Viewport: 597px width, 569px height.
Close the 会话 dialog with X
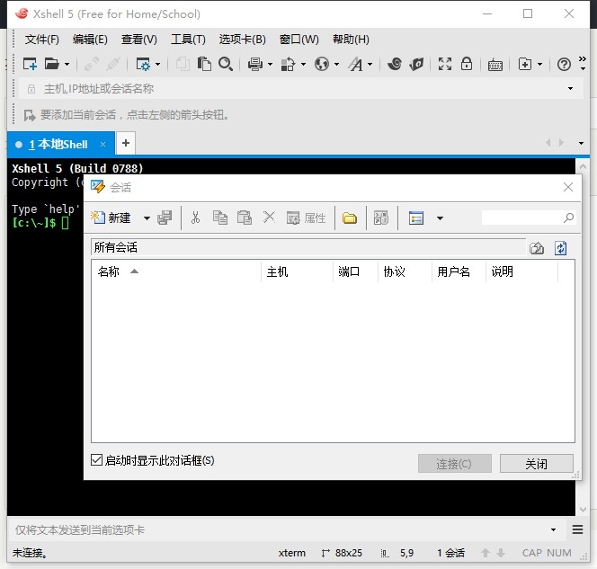click(567, 187)
